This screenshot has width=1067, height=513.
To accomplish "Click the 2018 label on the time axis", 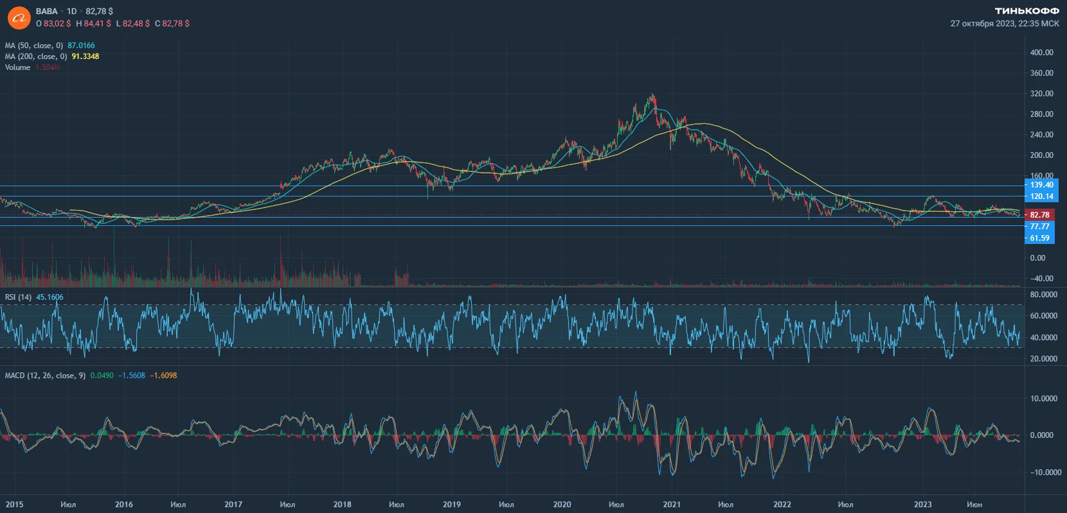I will [x=343, y=505].
